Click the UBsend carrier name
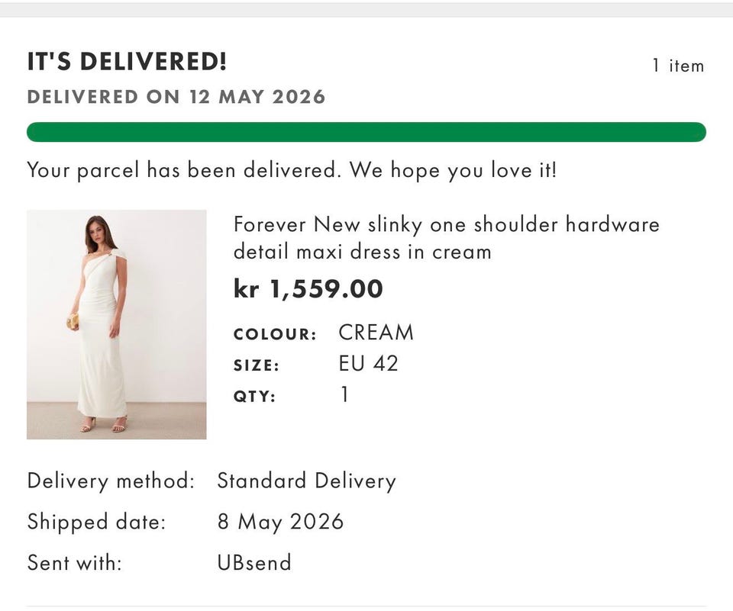 pos(254,562)
